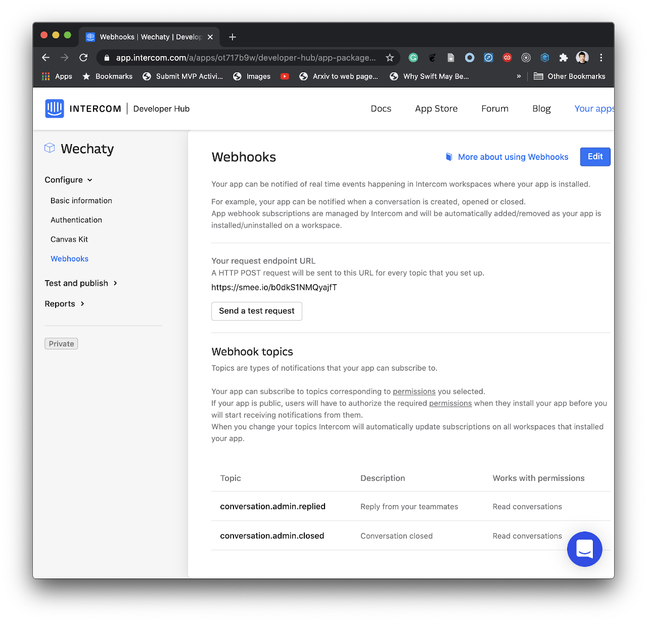Collapse the Configure section

(x=69, y=180)
